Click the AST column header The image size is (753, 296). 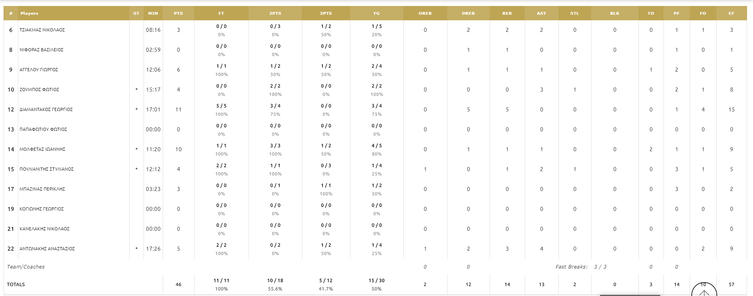pos(541,14)
